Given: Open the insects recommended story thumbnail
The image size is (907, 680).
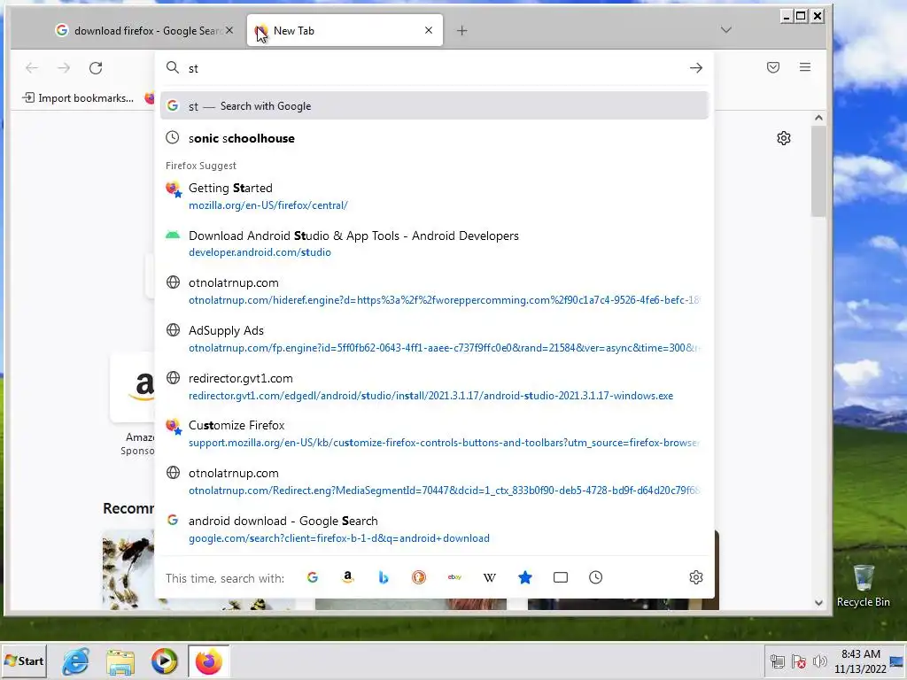Looking at the screenshot, I should [128, 569].
